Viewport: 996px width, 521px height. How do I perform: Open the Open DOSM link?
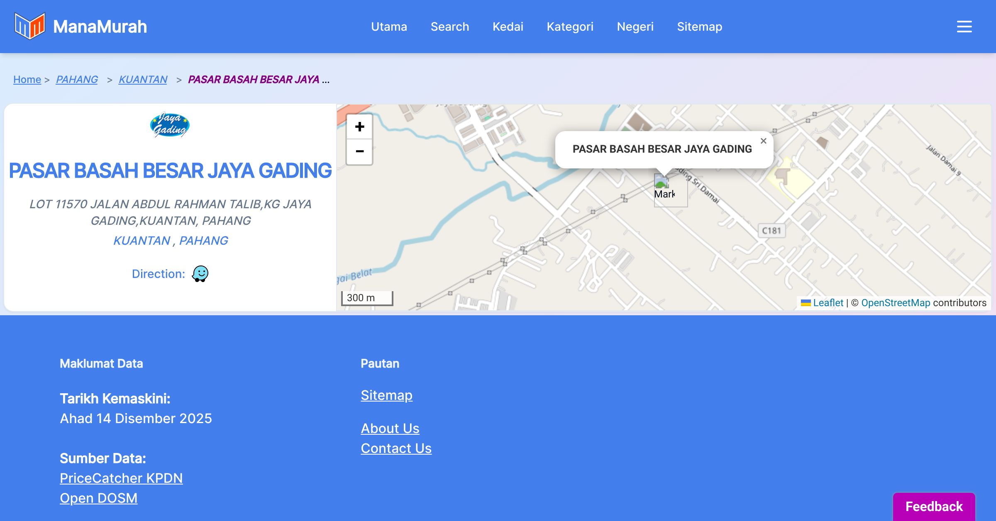[98, 498]
